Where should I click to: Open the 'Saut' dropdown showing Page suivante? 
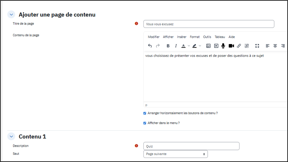175,154
